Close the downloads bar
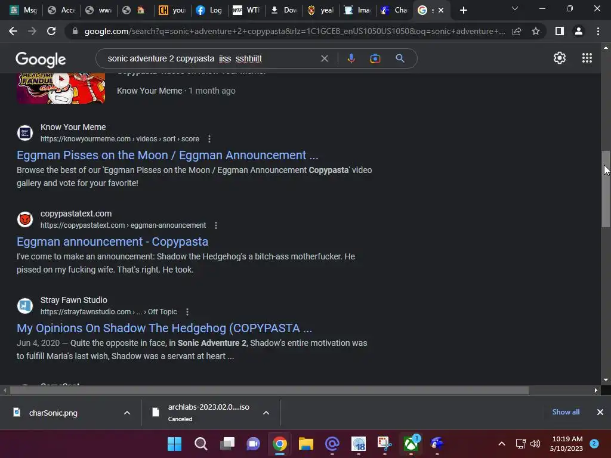The height and width of the screenshot is (458, 611). coord(600,412)
